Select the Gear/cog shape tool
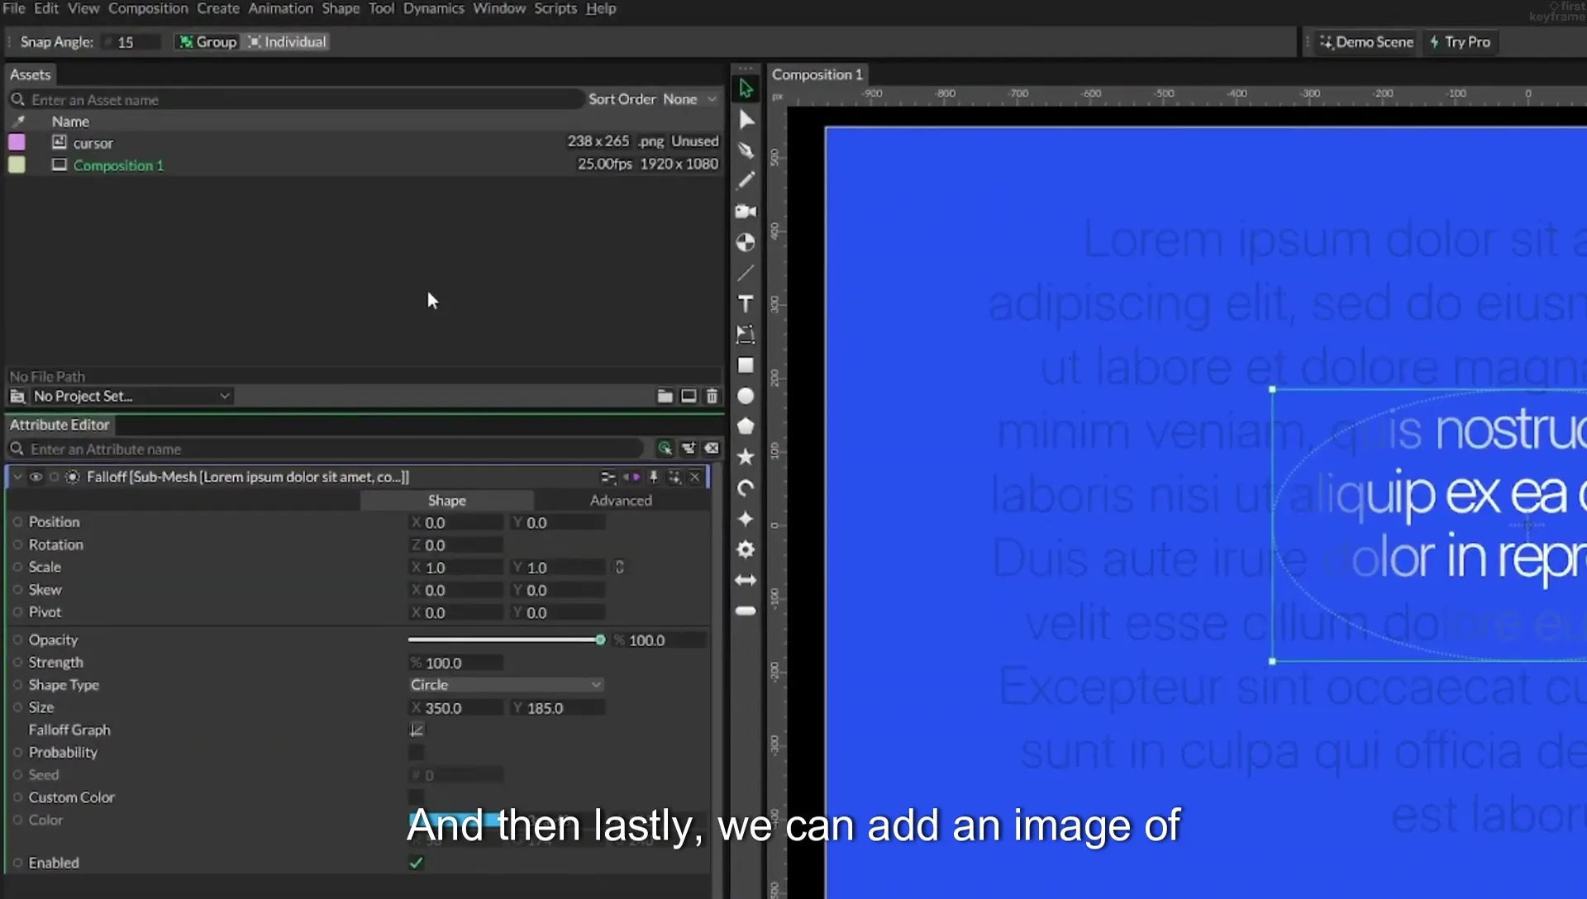The height and width of the screenshot is (899, 1587). pyautogui.click(x=746, y=549)
